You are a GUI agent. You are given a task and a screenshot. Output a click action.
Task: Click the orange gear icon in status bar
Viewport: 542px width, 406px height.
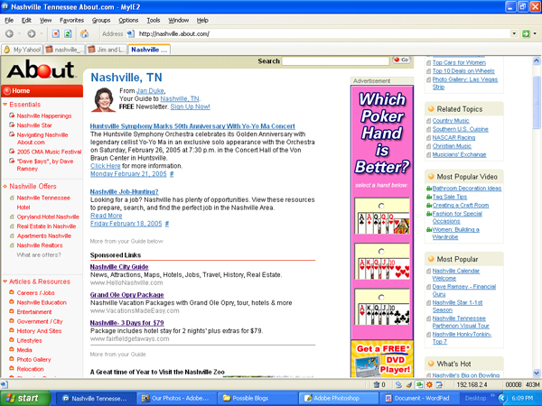pos(429,384)
